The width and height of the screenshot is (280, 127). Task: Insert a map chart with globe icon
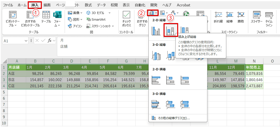coord(186,13)
